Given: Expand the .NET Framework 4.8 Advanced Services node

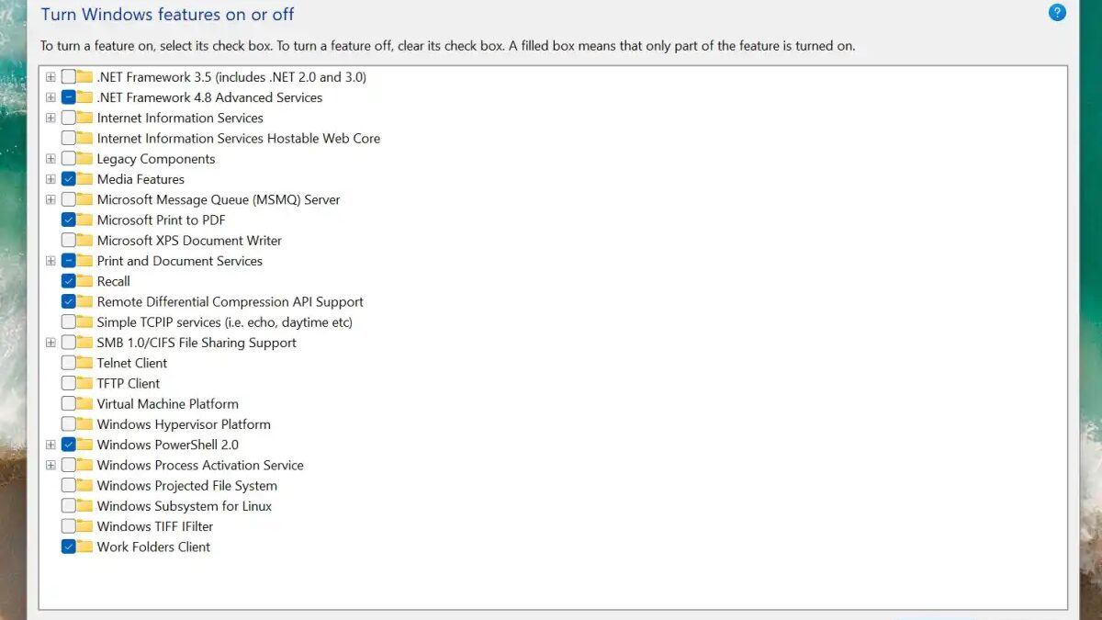Looking at the screenshot, I should [x=51, y=97].
